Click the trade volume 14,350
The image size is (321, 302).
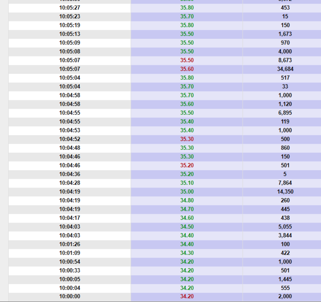pyautogui.click(x=285, y=192)
